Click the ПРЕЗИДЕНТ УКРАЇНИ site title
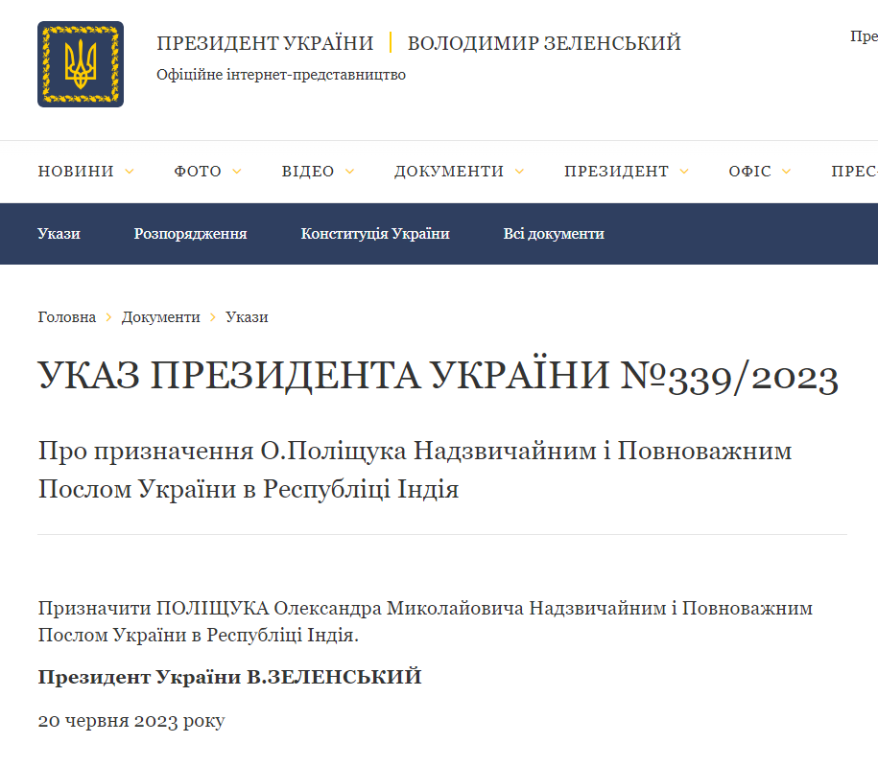The image size is (878, 766). [267, 42]
